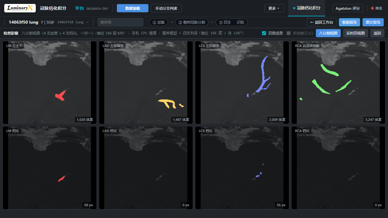This screenshot has height=218, width=388.
Task: Toggle the 四角信息 checkbox
Action: tap(264, 33)
